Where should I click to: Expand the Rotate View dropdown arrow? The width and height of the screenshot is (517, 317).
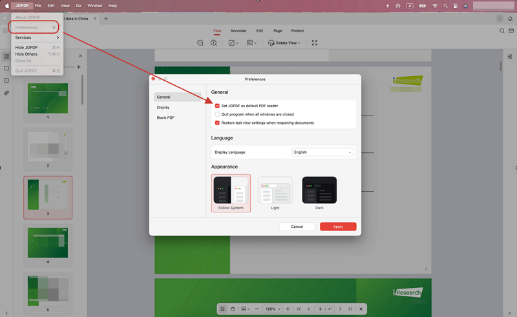(x=299, y=43)
